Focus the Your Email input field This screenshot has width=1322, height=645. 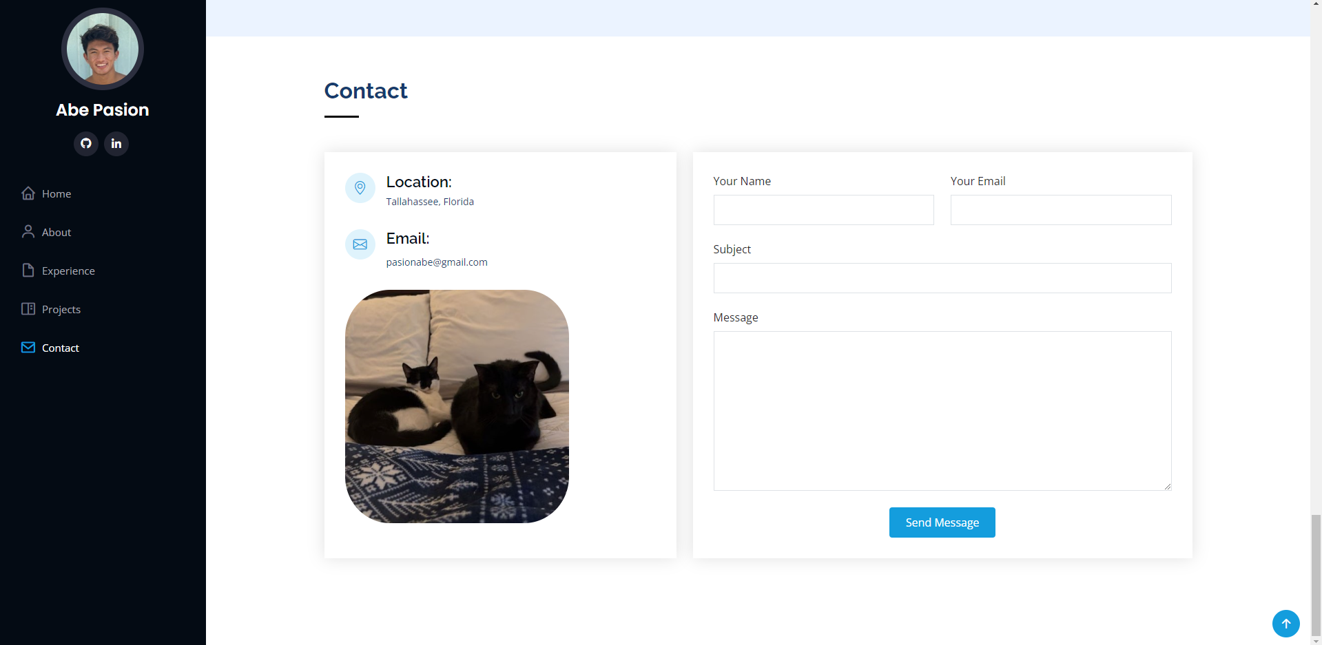1061,210
